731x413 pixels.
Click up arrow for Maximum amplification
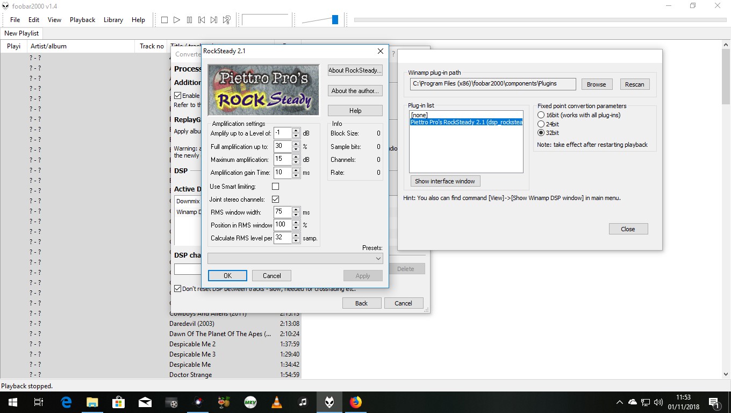pyautogui.click(x=296, y=157)
